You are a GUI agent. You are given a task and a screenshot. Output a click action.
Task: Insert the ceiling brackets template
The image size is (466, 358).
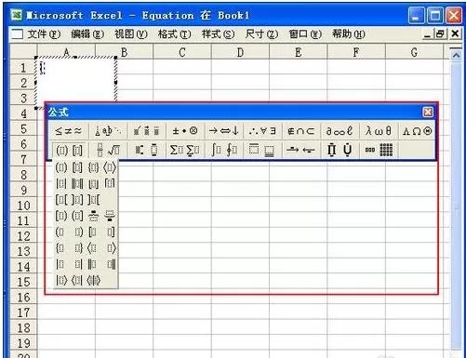tap(110, 184)
